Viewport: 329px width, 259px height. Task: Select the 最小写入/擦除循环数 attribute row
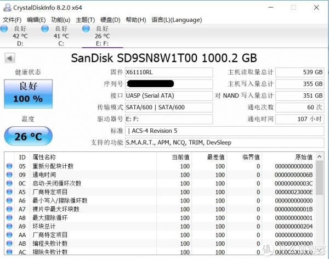pos(160,201)
